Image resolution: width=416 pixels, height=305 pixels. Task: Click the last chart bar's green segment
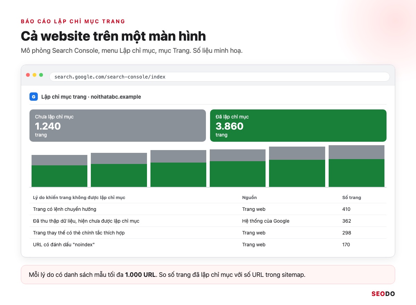click(356, 173)
